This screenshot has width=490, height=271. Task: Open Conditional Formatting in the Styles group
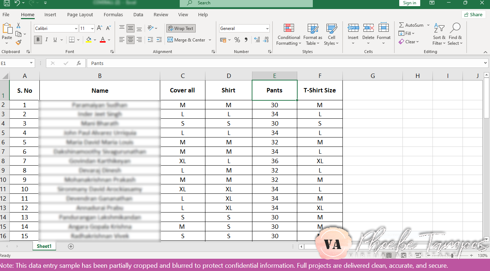[289, 34]
